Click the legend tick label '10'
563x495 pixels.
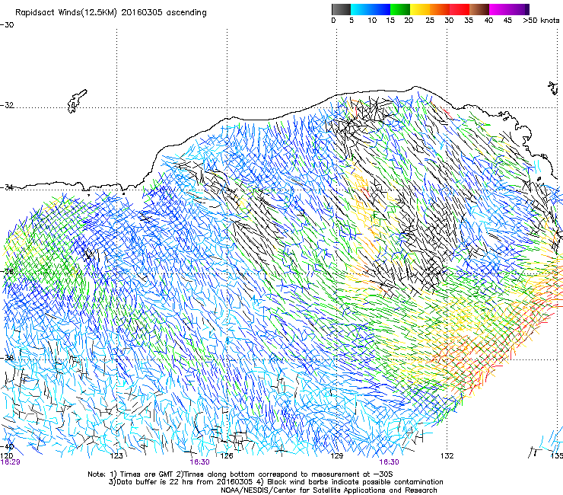point(372,20)
